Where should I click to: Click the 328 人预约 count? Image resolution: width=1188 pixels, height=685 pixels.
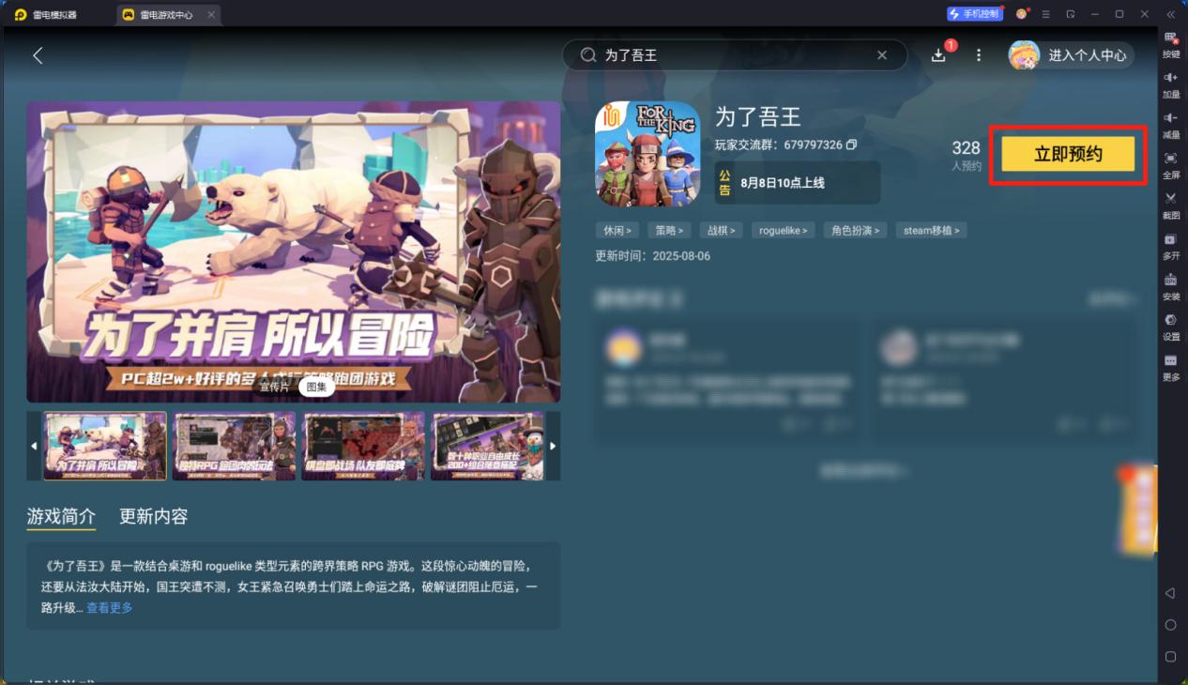coord(967,155)
